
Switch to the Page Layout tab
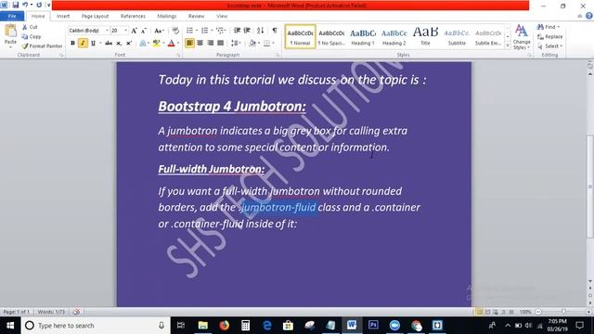pos(95,16)
